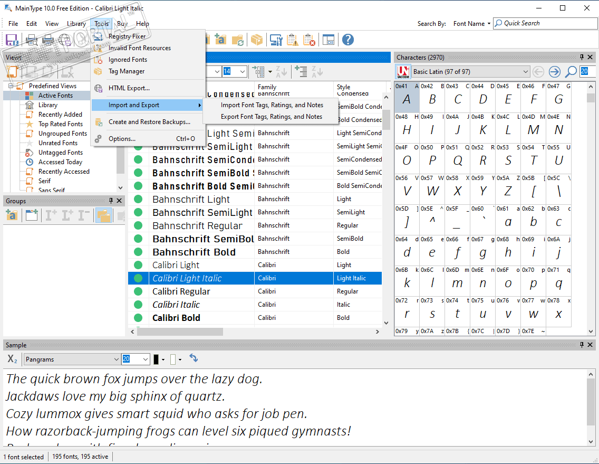
Task: Select Export Font Tags, Ratings, and Notes
Action: click(271, 117)
